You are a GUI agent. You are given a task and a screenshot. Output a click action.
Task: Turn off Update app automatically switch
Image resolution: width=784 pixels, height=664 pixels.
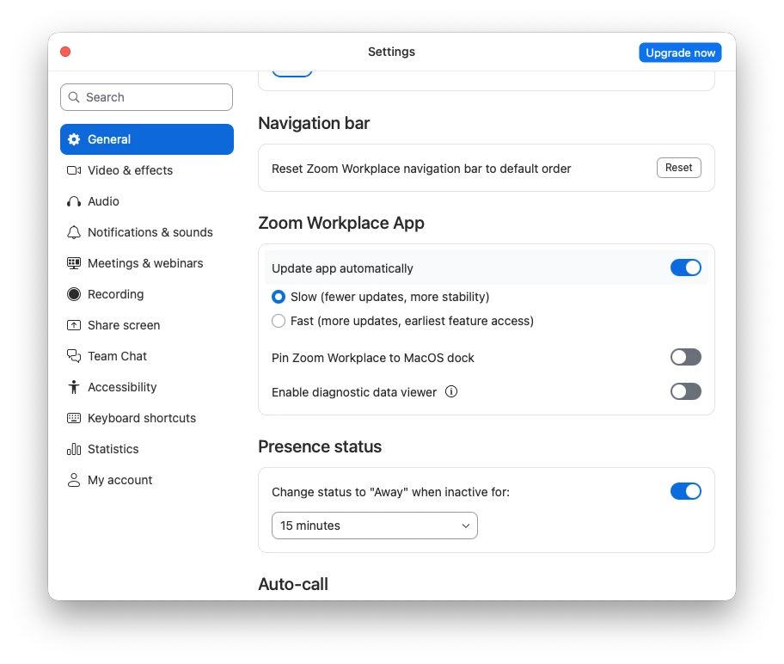tap(685, 267)
